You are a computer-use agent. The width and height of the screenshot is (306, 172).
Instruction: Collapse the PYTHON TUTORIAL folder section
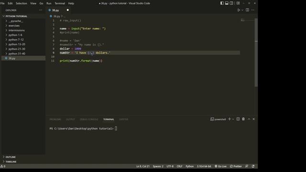pos(23,16)
